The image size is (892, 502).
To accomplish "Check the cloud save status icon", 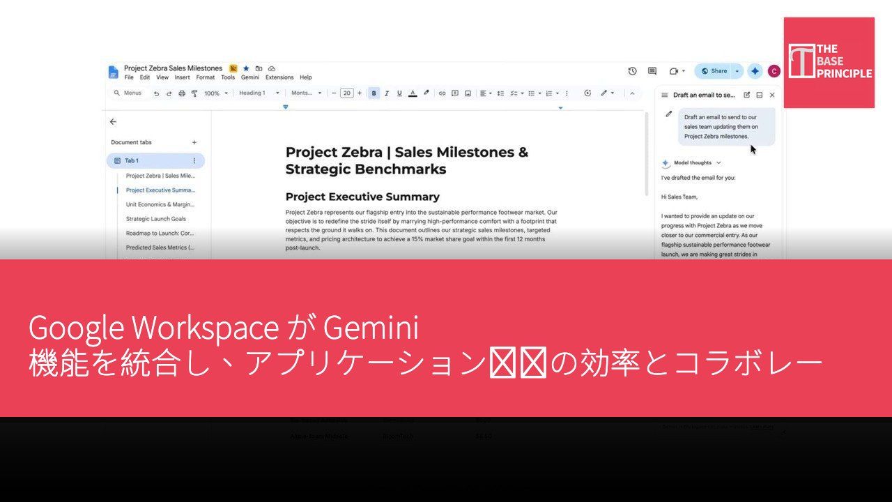I will (x=272, y=68).
